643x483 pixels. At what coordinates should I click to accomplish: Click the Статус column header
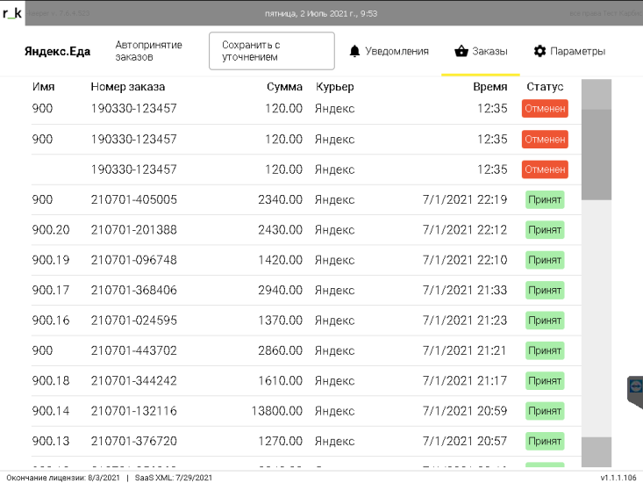coord(545,87)
